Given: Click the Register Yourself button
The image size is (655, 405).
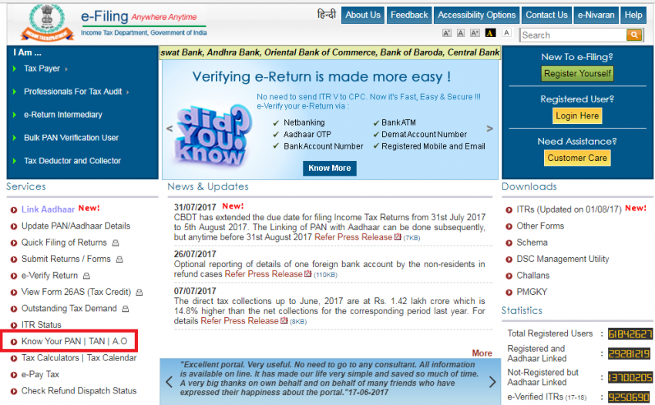Looking at the screenshot, I should pos(577,73).
